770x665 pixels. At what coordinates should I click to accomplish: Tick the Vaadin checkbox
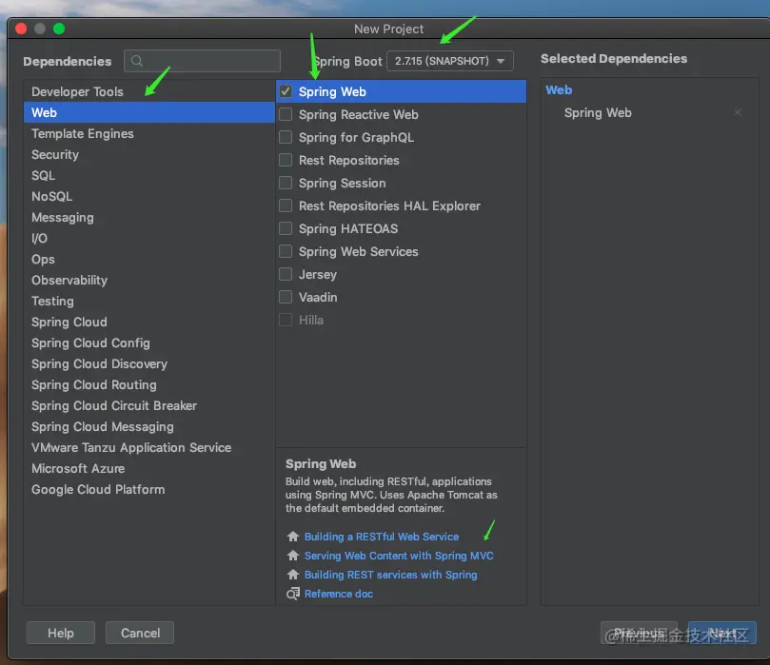(286, 297)
